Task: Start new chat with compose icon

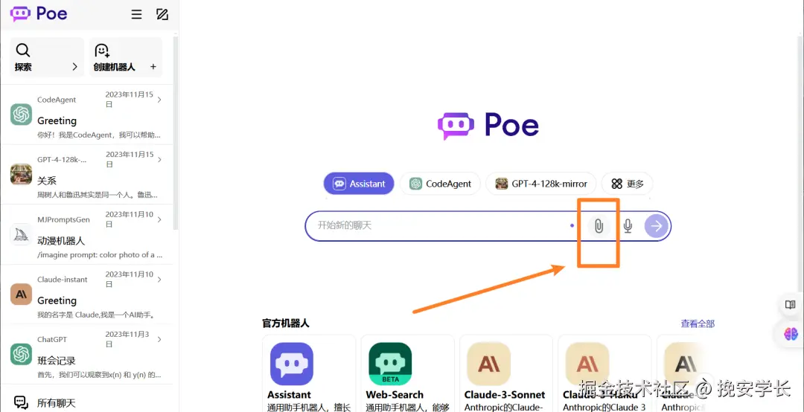Action: pyautogui.click(x=162, y=14)
